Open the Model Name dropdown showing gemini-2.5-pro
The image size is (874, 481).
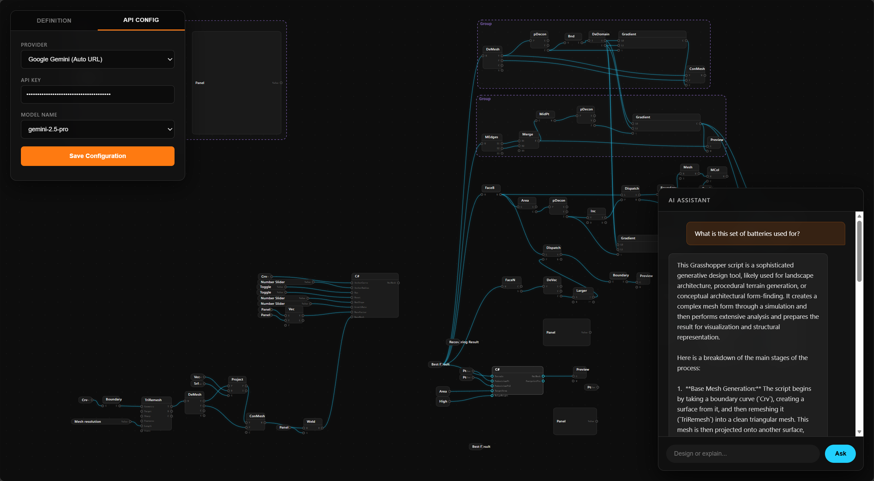click(x=98, y=129)
